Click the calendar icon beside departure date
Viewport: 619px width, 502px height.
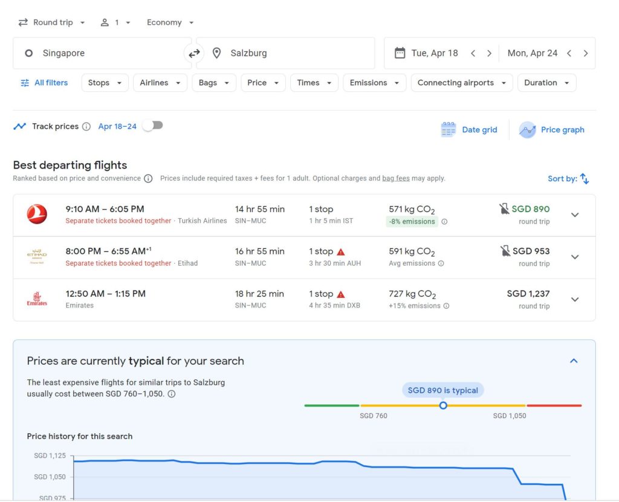(x=400, y=53)
